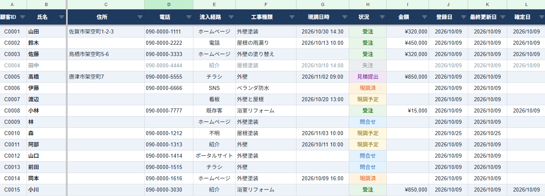
Task: Open filter dropdown for 顧客ID column
Action: point(23,17)
